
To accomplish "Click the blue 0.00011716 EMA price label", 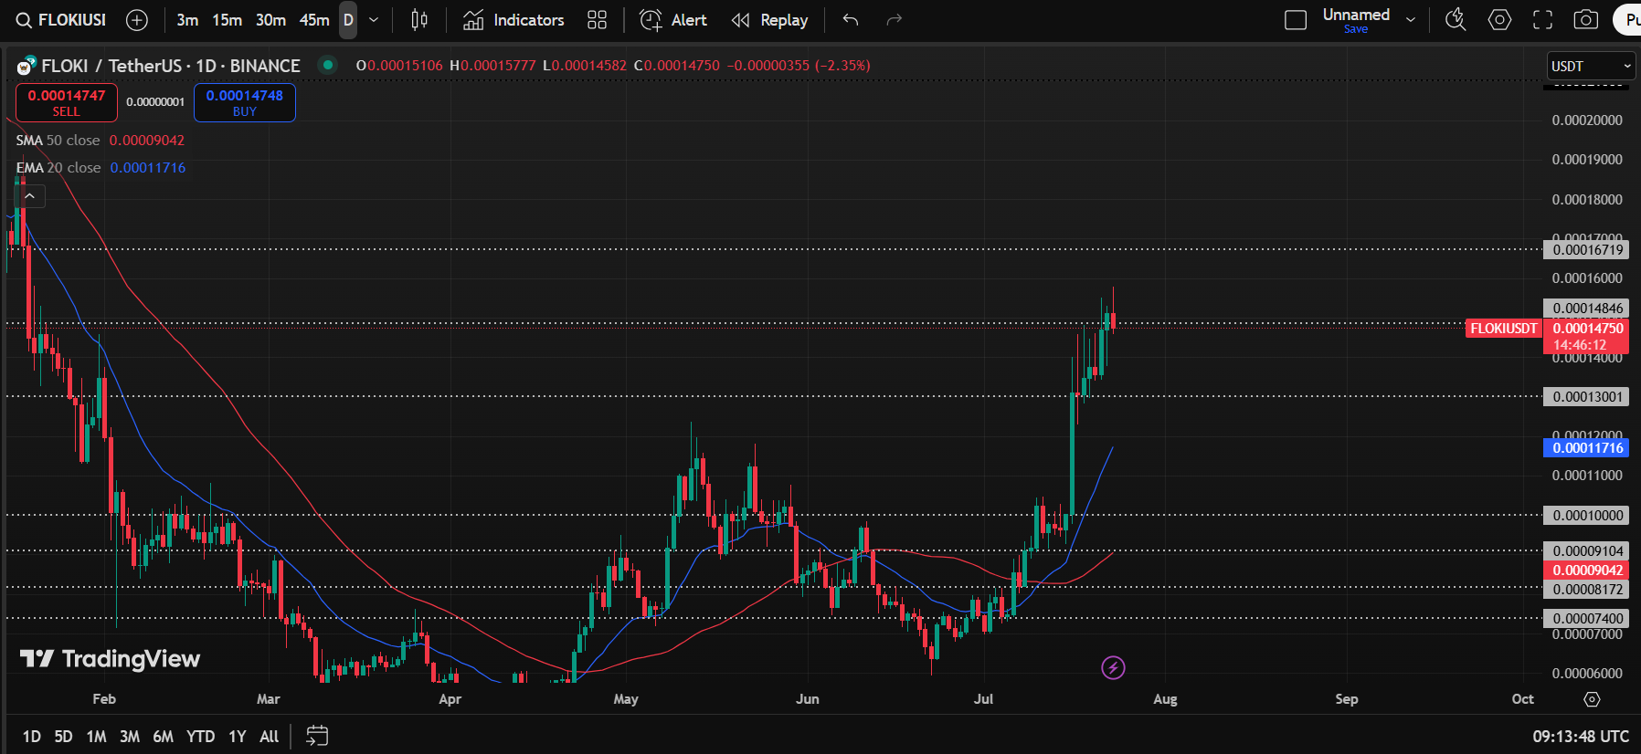I will (x=1588, y=448).
